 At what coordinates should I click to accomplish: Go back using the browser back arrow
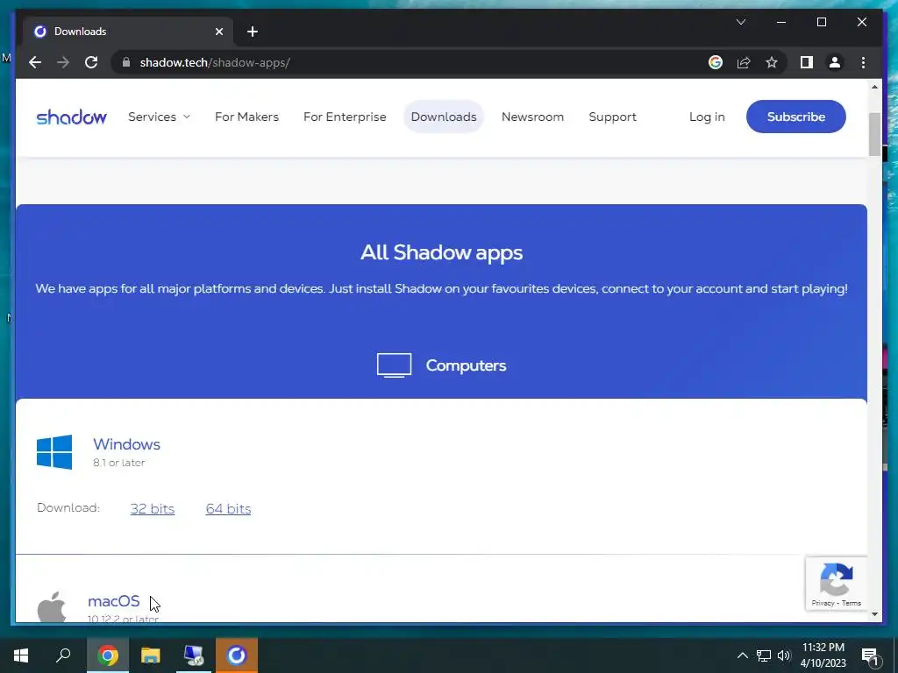(35, 62)
